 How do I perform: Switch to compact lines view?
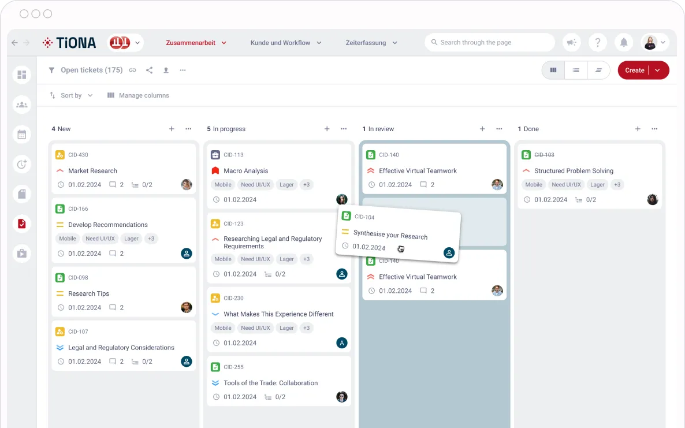click(x=598, y=70)
